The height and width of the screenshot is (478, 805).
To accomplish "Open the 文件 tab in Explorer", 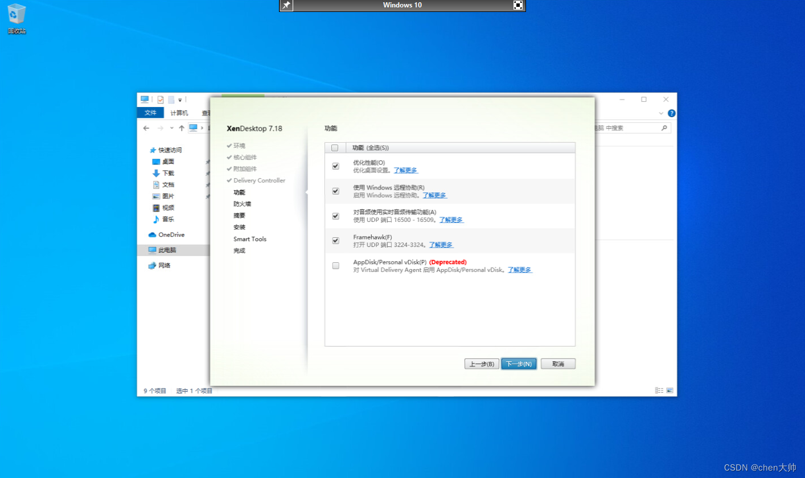I will (x=150, y=113).
